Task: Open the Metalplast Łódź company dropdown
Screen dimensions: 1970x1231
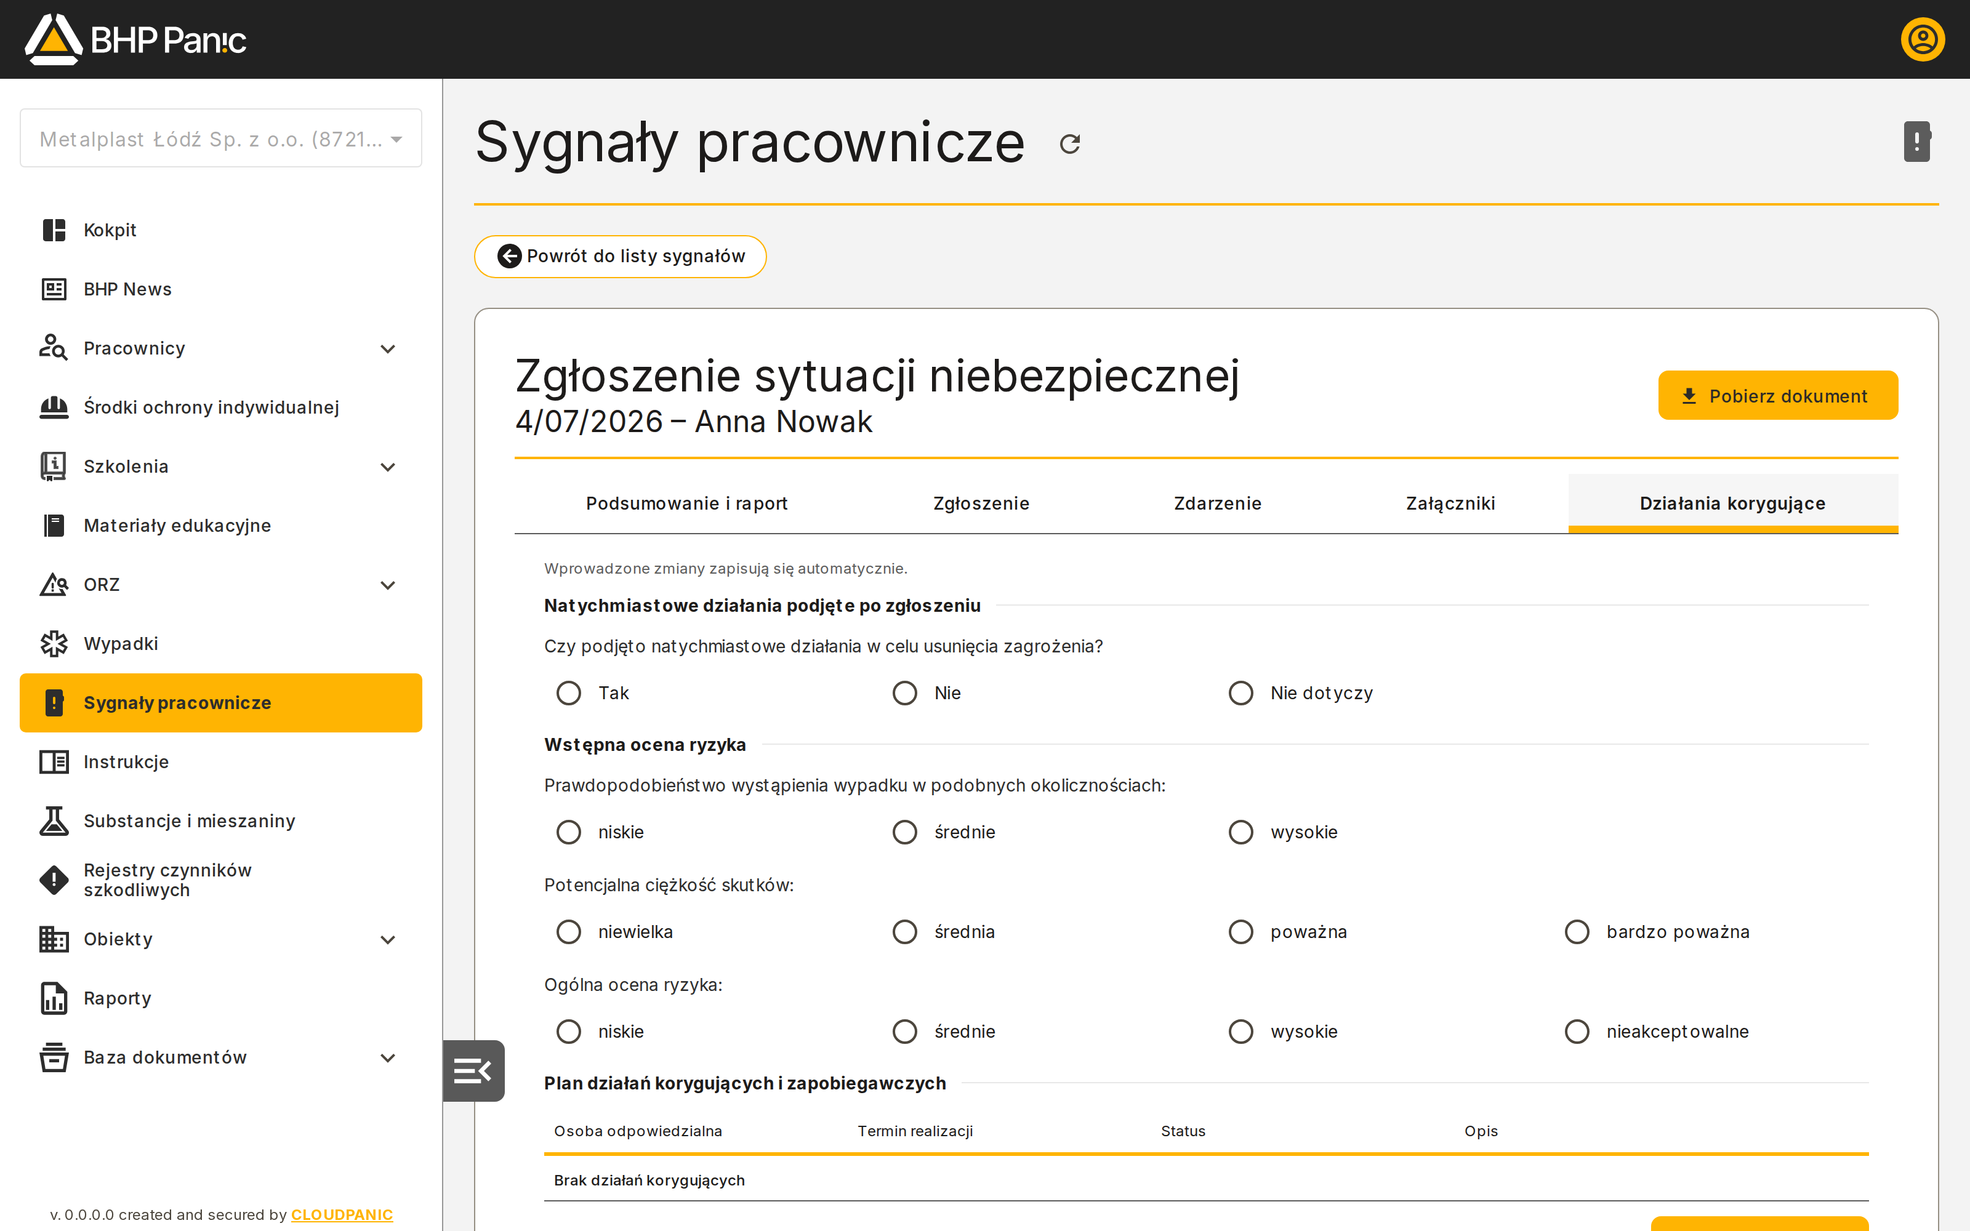Action: (x=220, y=138)
